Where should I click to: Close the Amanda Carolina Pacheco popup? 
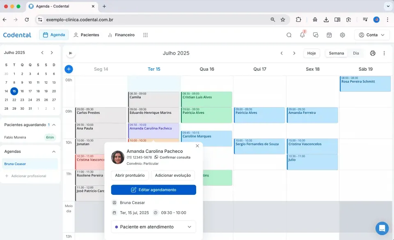(x=197, y=146)
